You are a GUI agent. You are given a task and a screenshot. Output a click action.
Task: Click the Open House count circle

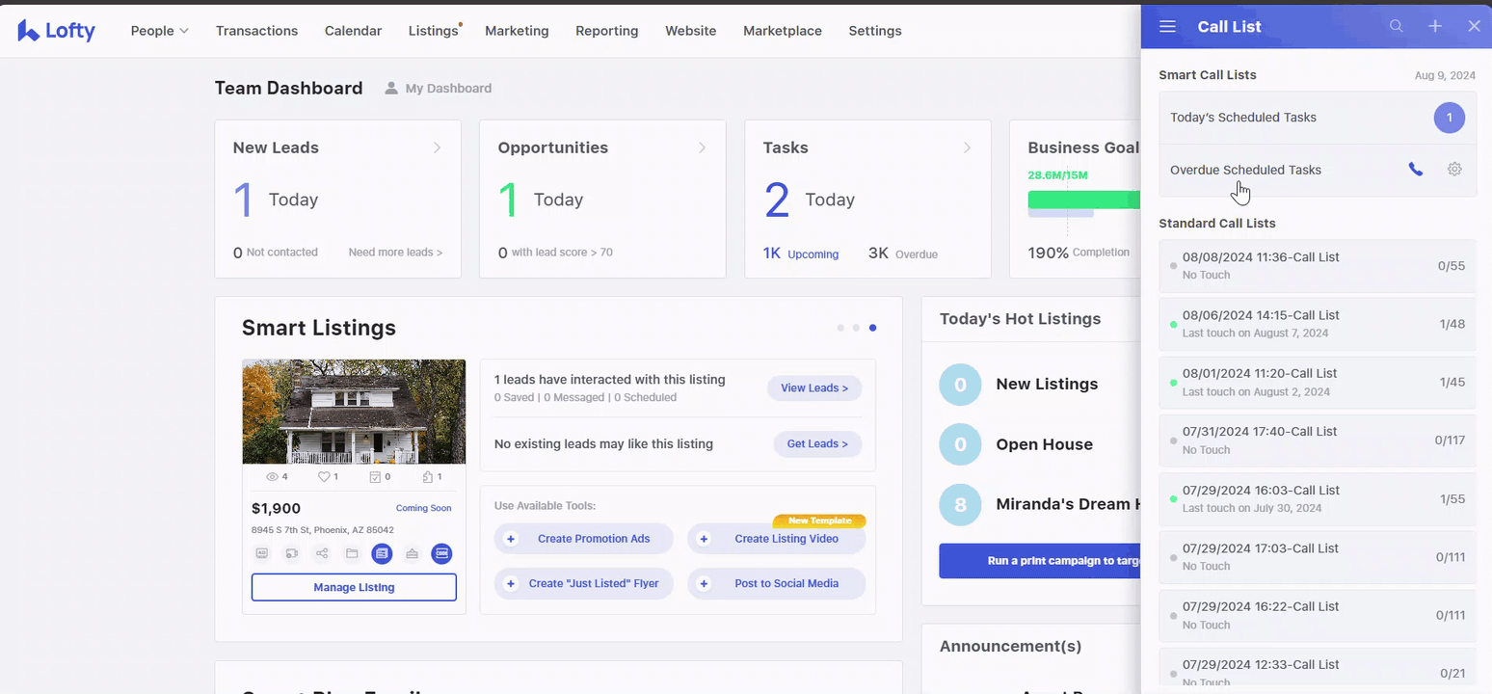coord(960,444)
